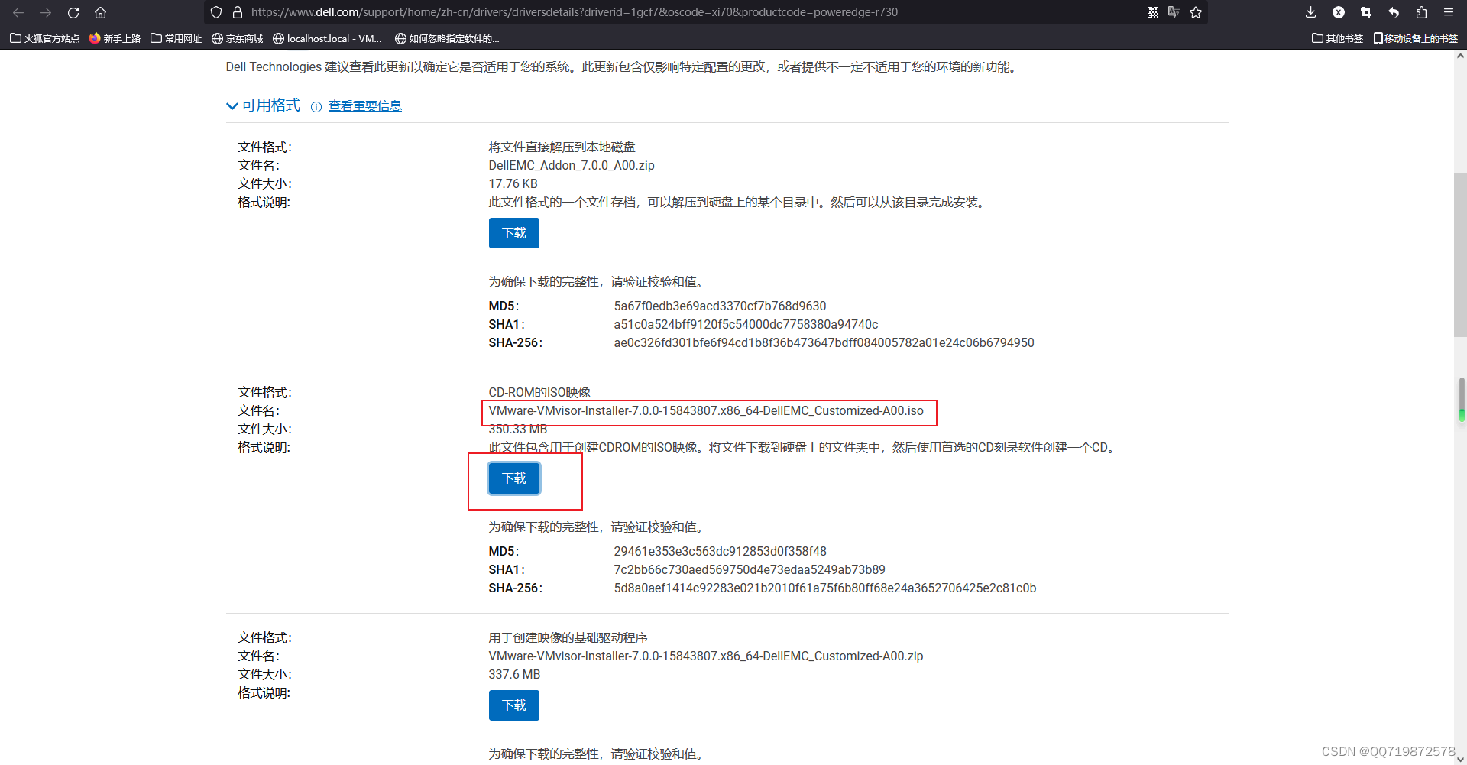Generate a QR code for this page
Screen dimensions: 1467x765
click(x=1153, y=12)
